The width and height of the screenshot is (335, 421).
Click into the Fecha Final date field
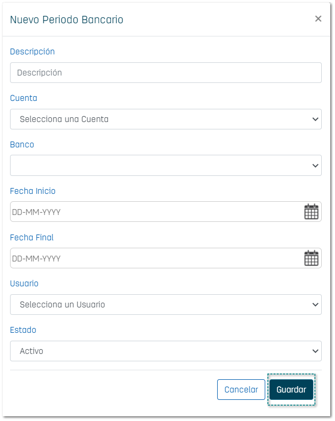[153, 258]
